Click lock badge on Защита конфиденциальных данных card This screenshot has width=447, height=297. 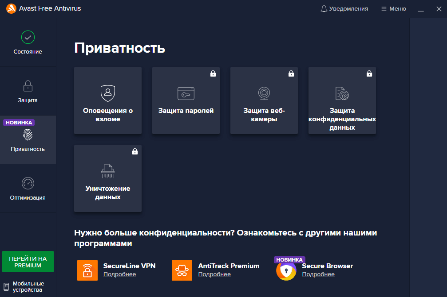(x=369, y=73)
